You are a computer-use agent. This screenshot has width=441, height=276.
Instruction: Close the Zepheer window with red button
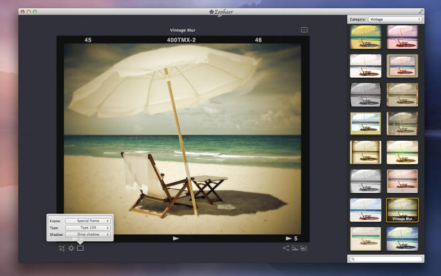click(x=23, y=12)
